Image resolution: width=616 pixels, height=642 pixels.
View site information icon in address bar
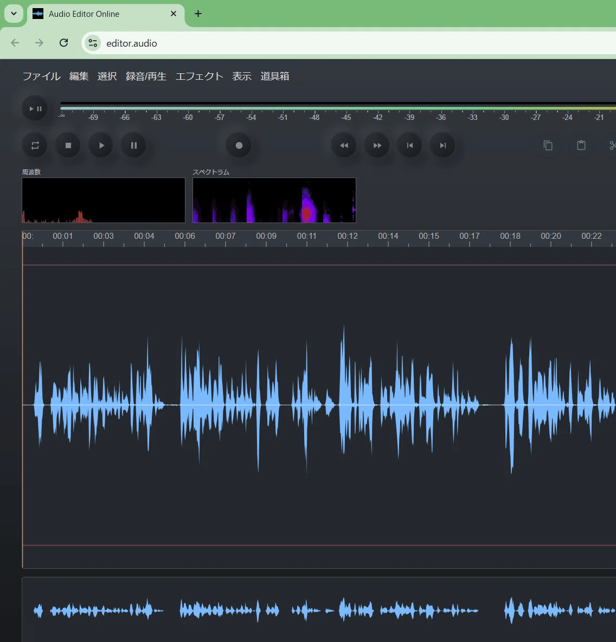(x=93, y=43)
